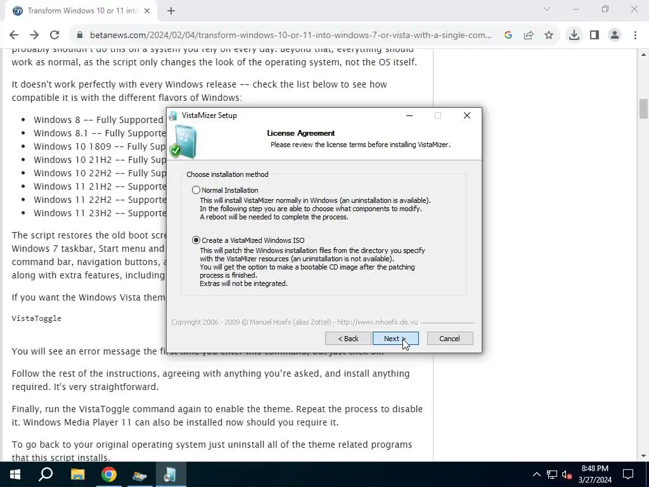This screenshot has height=487, width=649.
Task: Open the Windows Start menu
Action: [15, 474]
